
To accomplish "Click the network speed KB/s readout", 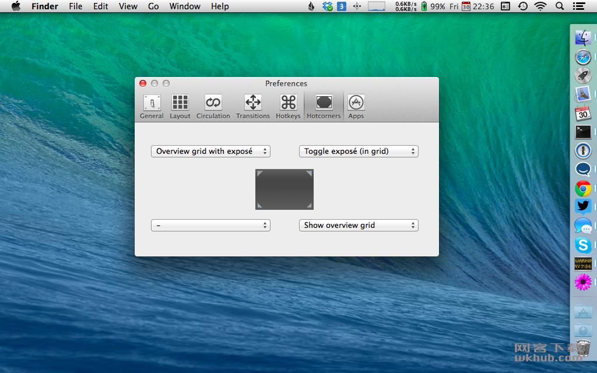I will click(406, 6).
